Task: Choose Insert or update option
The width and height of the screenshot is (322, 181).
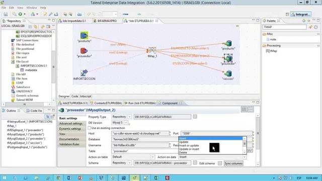Action: (x=189, y=145)
